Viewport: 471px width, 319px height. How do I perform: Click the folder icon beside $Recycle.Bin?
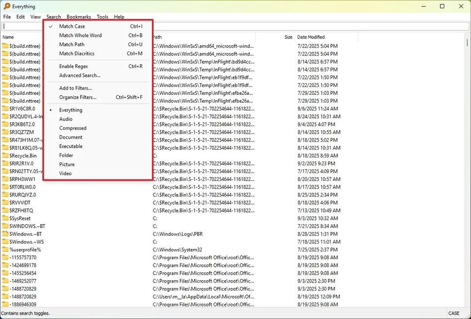point(6,156)
